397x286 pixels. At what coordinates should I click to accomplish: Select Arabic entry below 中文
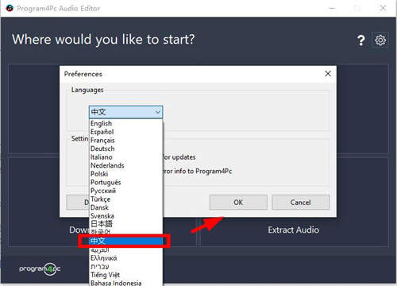click(126, 249)
